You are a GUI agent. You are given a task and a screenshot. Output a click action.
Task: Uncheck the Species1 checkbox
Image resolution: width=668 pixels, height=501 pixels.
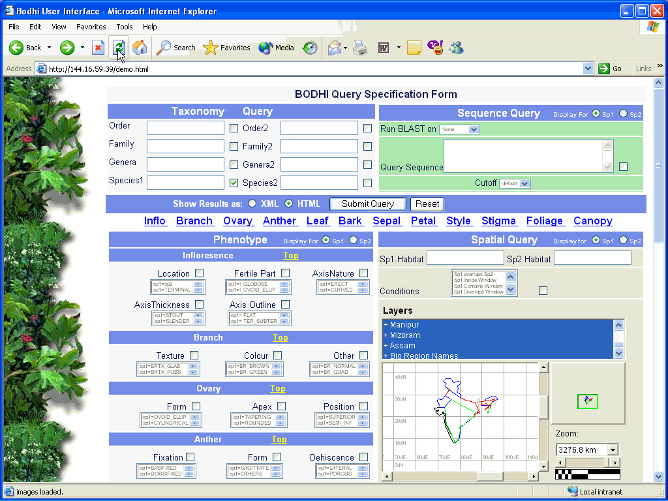(x=234, y=183)
